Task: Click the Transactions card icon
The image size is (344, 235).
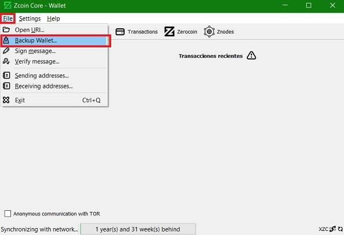Action: tap(120, 32)
